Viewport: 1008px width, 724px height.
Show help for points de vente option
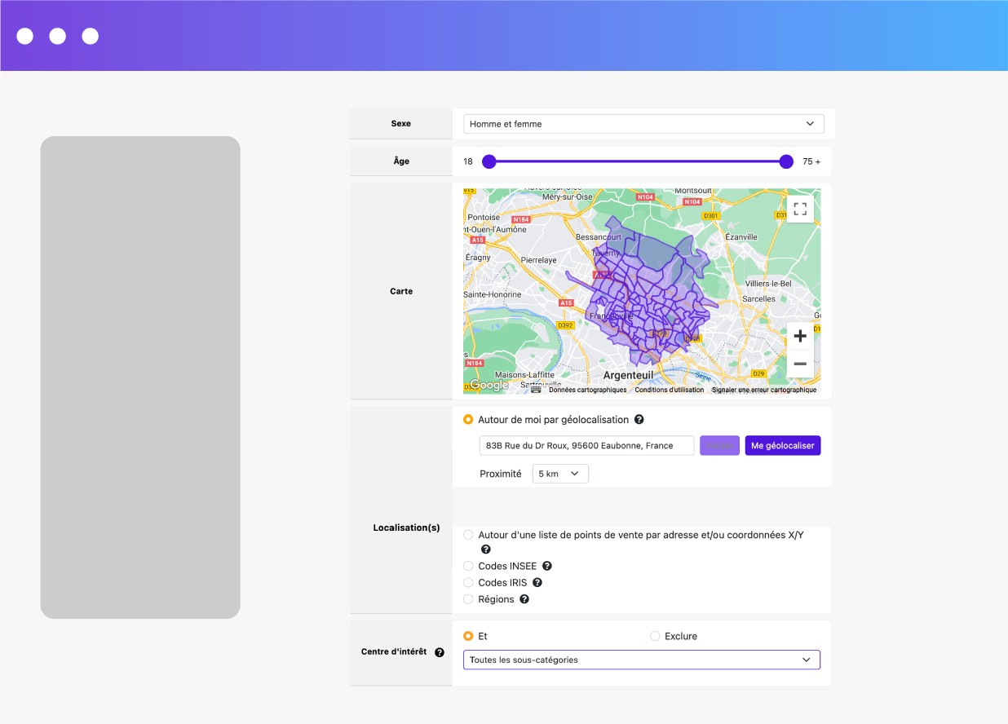pos(486,550)
